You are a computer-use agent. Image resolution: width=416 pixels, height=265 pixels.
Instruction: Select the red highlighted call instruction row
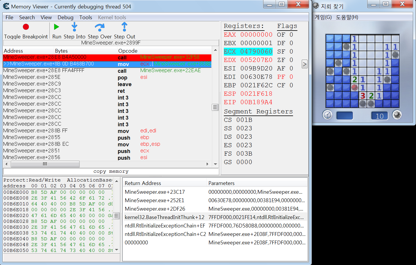point(107,57)
